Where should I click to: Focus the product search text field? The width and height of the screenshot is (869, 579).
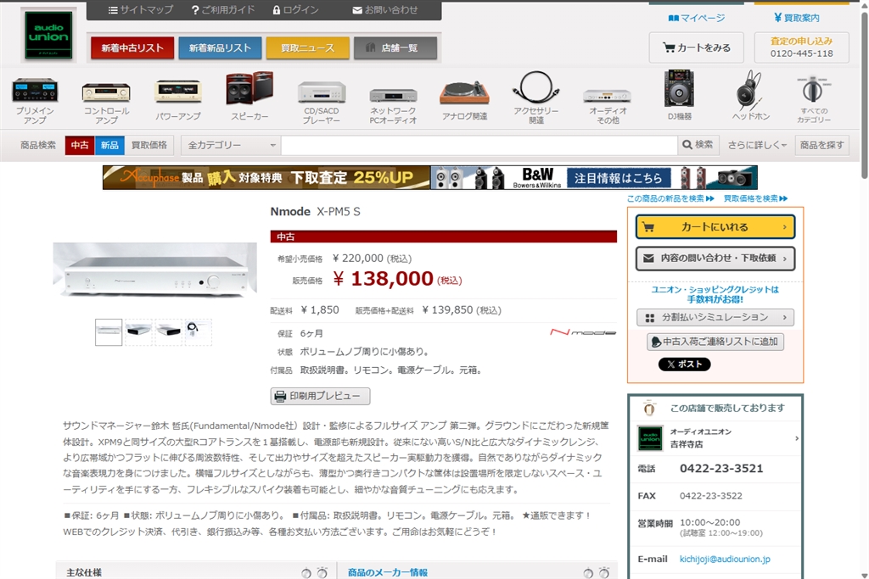479,145
